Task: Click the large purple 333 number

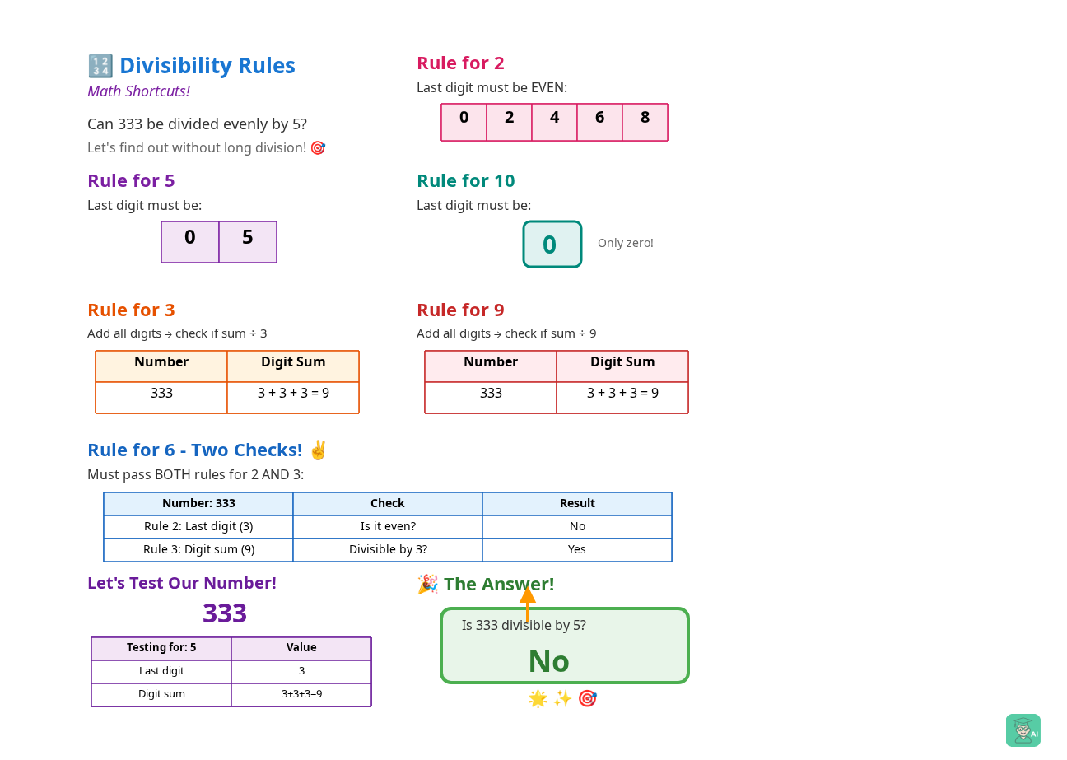Action: tap(225, 614)
